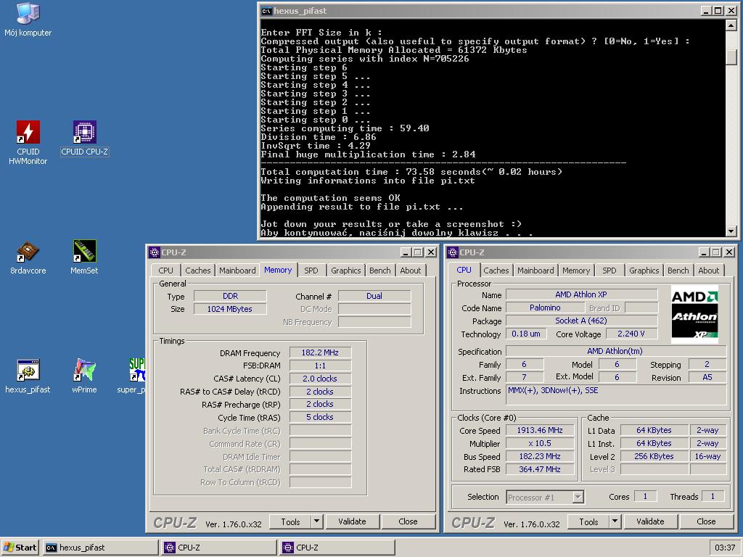The width and height of the screenshot is (743, 557).
Task: Open Bench tab in right CPU-Z window
Action: point(678,271)
